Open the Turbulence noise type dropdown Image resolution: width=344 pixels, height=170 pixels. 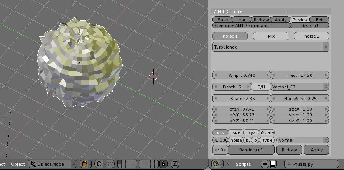pyautogui.click(x=271, y=47)
